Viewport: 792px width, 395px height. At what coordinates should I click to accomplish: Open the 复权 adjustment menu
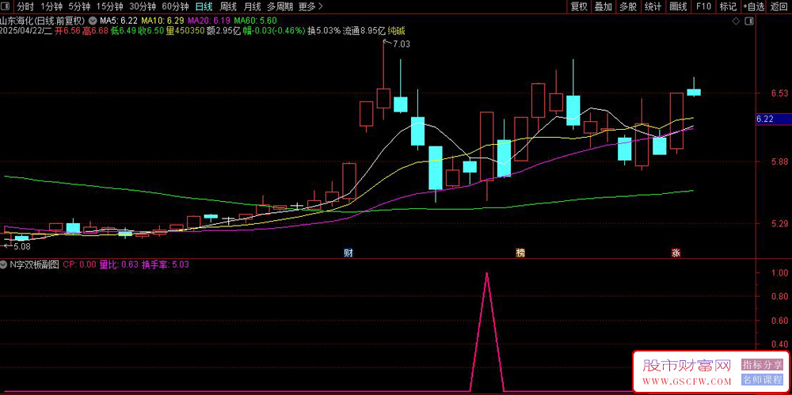(x=579, y=6)
